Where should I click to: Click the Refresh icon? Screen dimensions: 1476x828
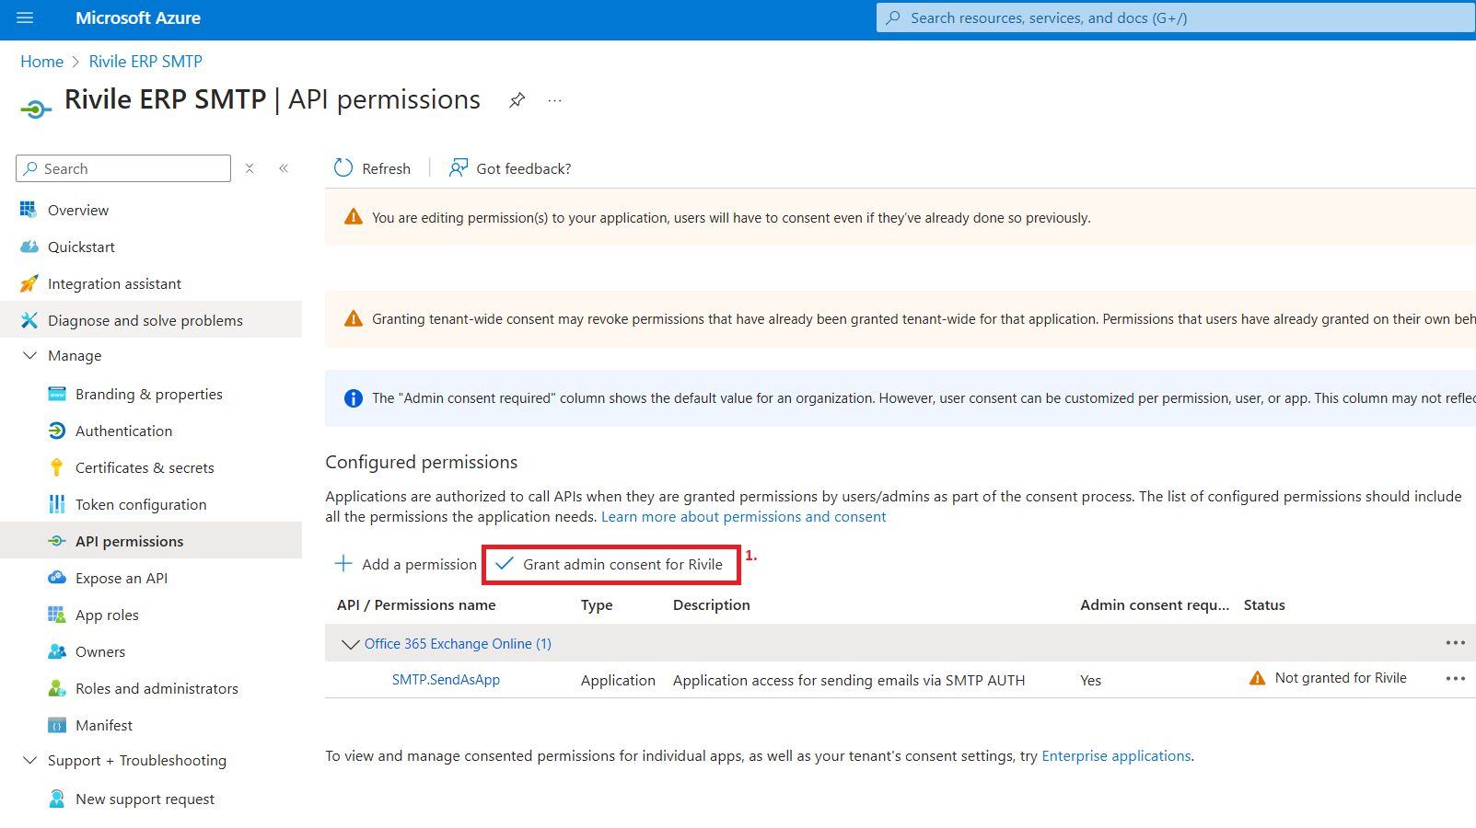click(343, 167)
